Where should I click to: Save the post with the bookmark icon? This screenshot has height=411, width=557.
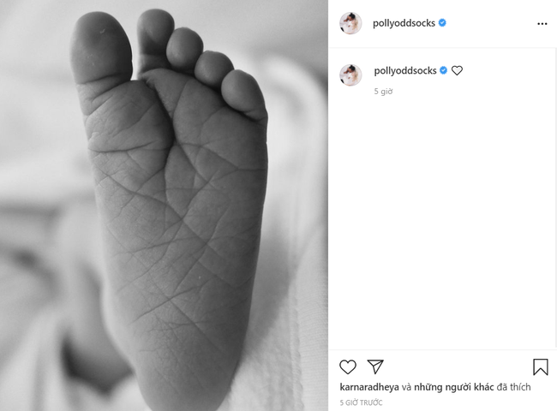tap(541, 366)
